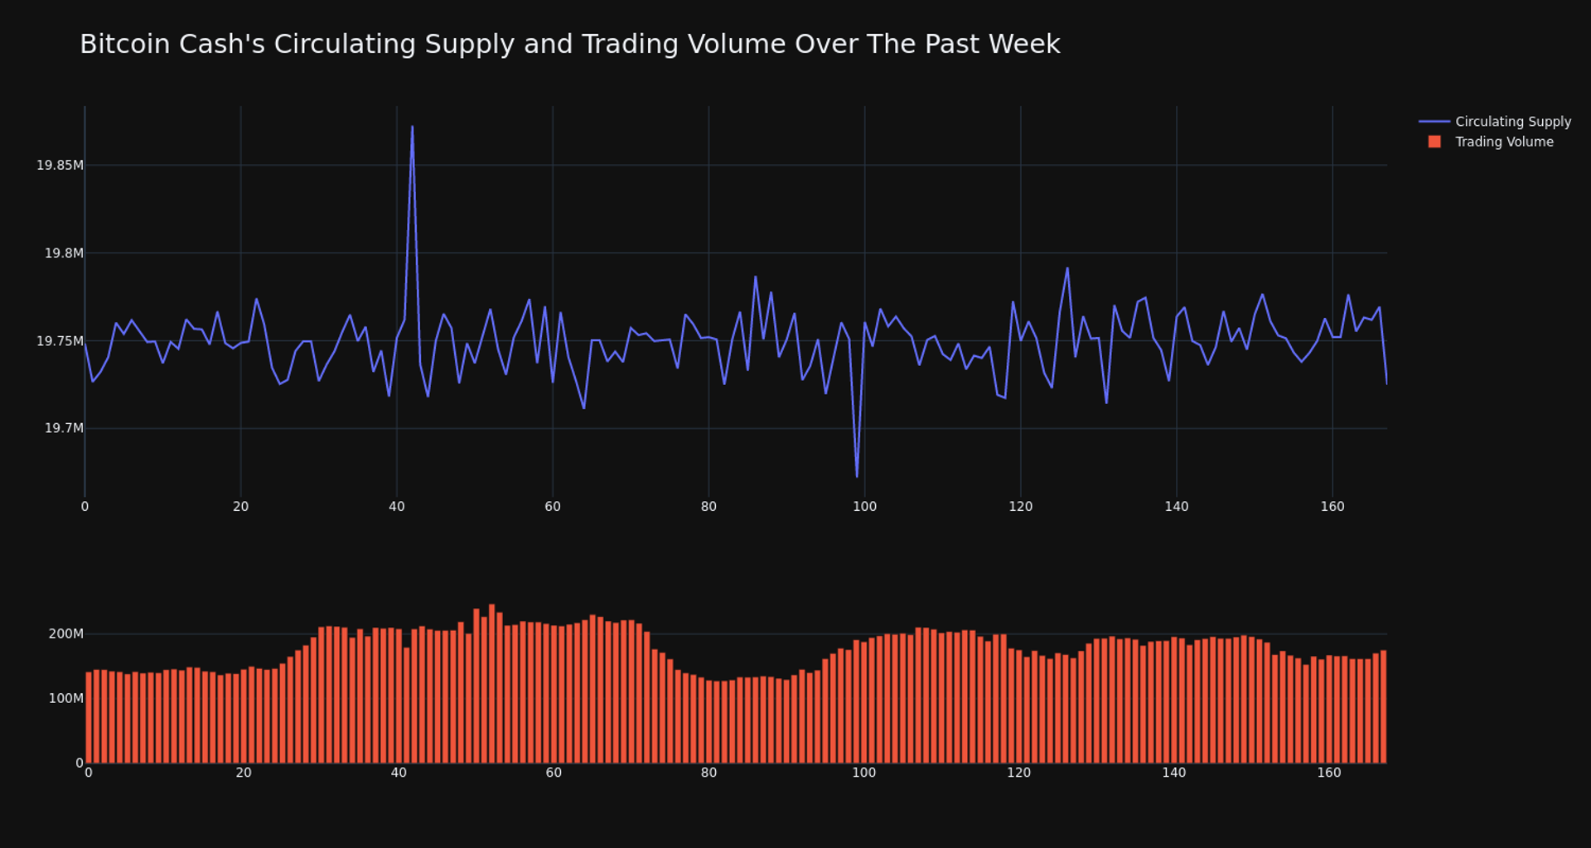Screen dimensions: 1591x848
Task: Click x-axis label 40 on supply chart
Action: click(397, 507)
